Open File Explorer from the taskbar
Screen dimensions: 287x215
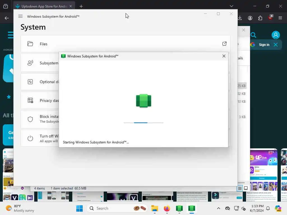point(155,208)
